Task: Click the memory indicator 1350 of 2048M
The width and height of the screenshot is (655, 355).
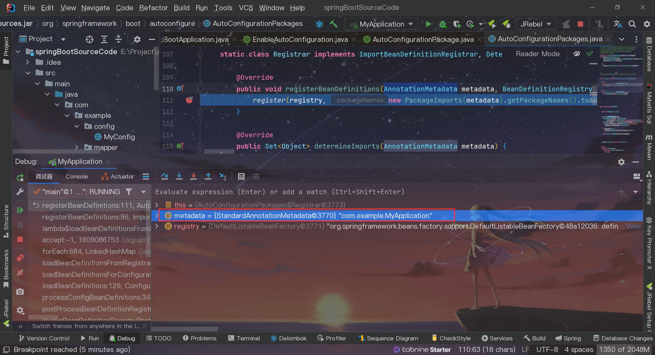Action: [624, 350]
